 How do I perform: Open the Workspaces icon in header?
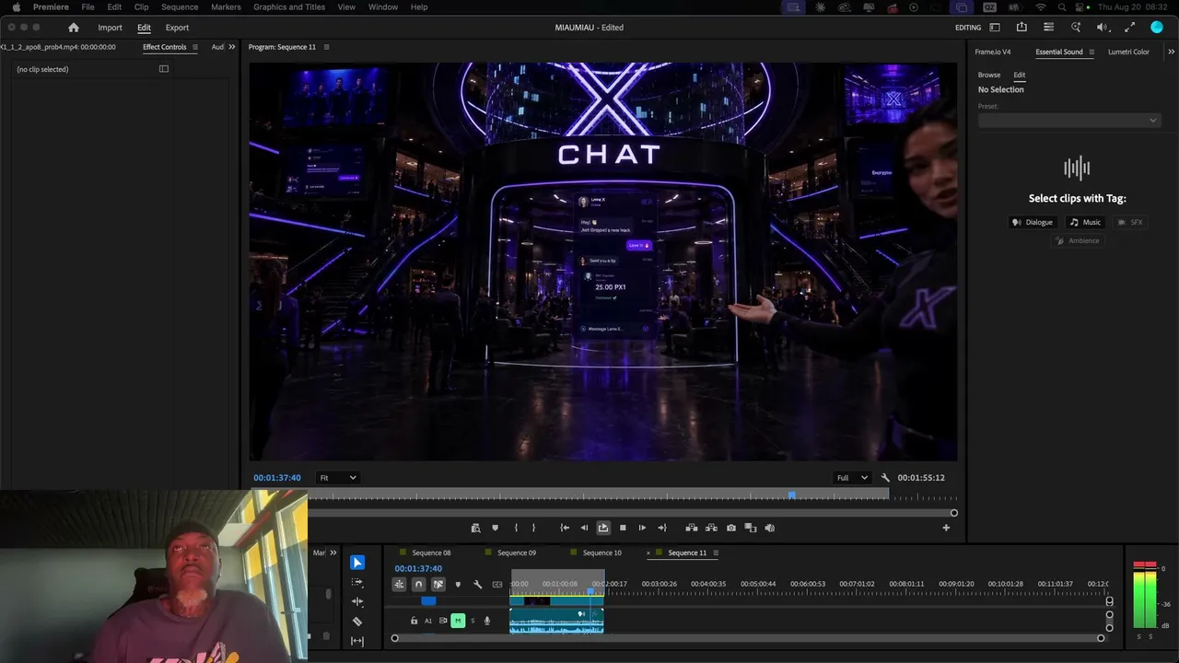(x=994, y=28)
